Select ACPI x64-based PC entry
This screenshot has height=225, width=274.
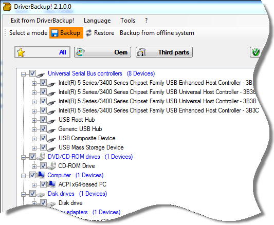(82, 184)
